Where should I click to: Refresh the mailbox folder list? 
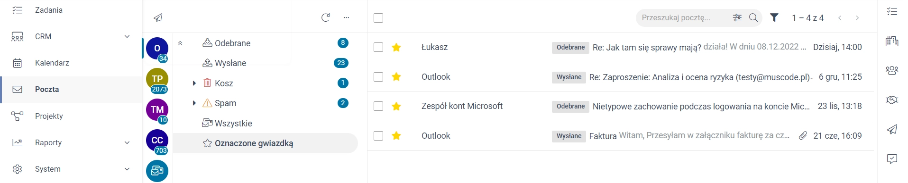326,17
